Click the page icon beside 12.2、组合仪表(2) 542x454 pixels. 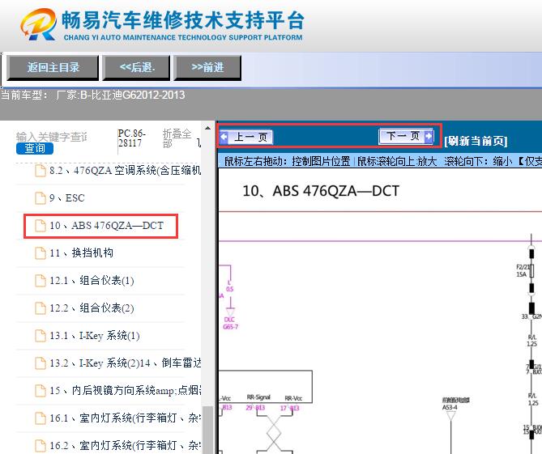[x=41, y=308]
